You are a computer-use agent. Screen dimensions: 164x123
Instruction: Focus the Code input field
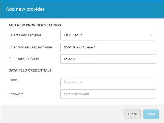coord(108,82)
